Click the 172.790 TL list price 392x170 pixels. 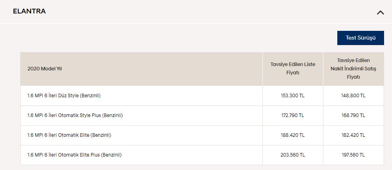[x=293, y=115]
